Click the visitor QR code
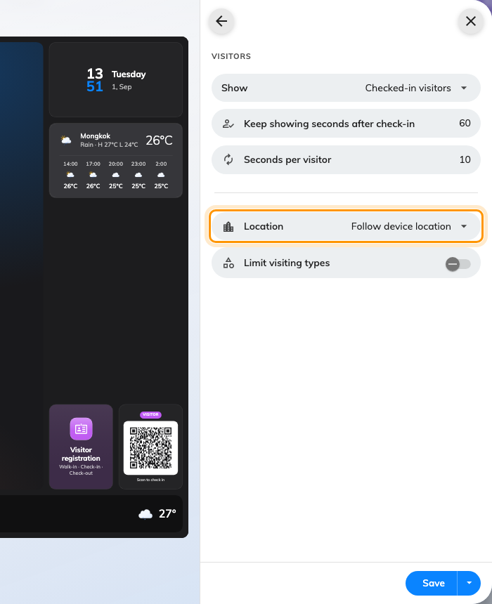Viewport: 492px width, 604px height. point(150,447)
